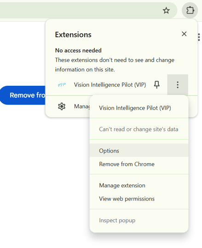
Task: Bookmark this page with the star icon
Action: tap(166, 11)
